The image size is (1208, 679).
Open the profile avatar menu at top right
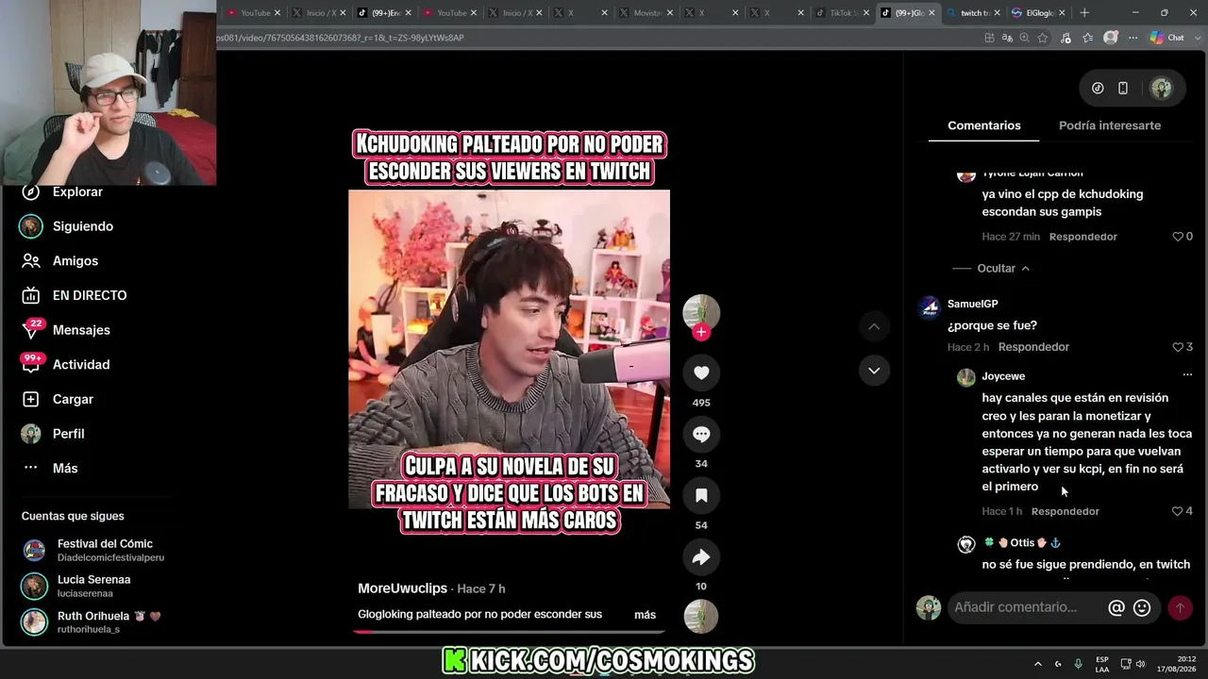(1161, 89)
